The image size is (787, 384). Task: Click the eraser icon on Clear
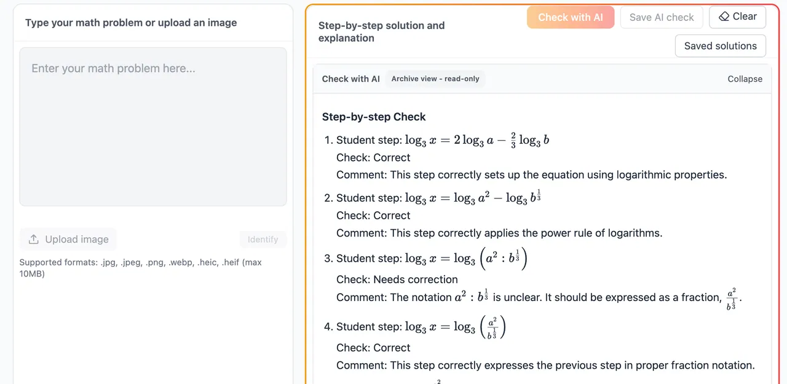[x=724, y=17]
